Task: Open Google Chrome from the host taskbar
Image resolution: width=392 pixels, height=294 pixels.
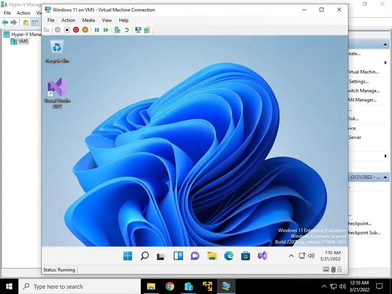Action: (x=170, y=286)
